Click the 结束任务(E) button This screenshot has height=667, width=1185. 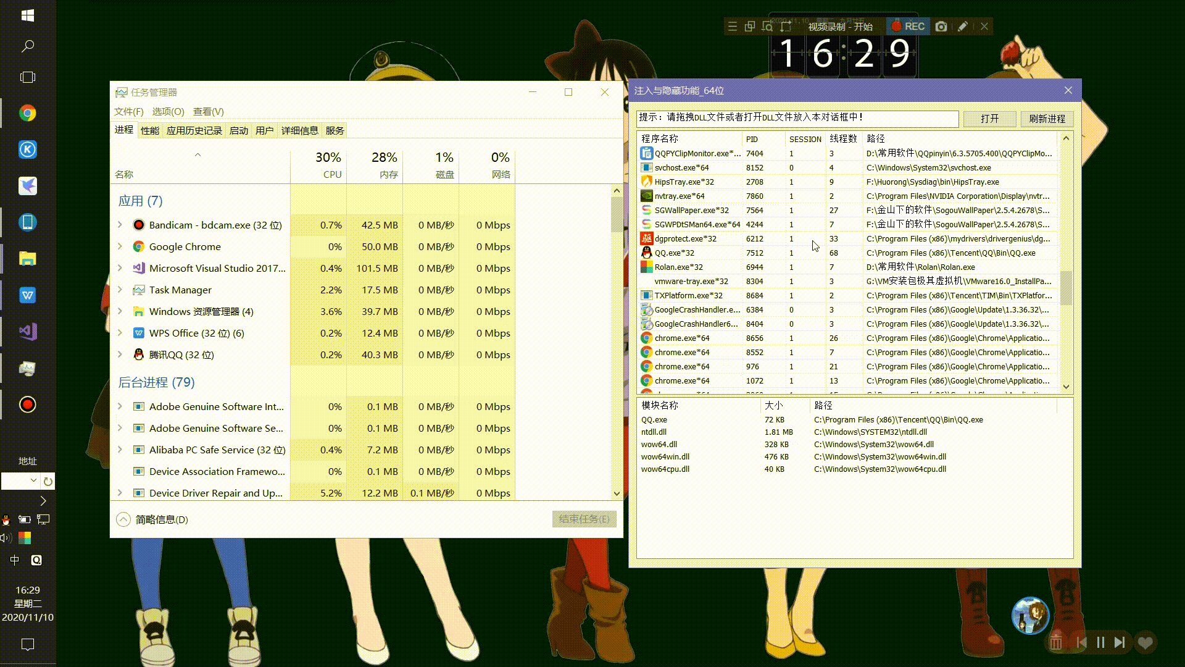584,519
